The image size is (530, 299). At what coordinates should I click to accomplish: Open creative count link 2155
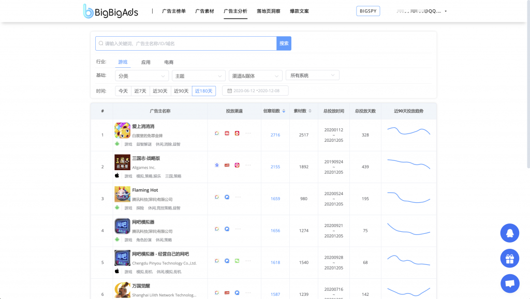point(275,167)
